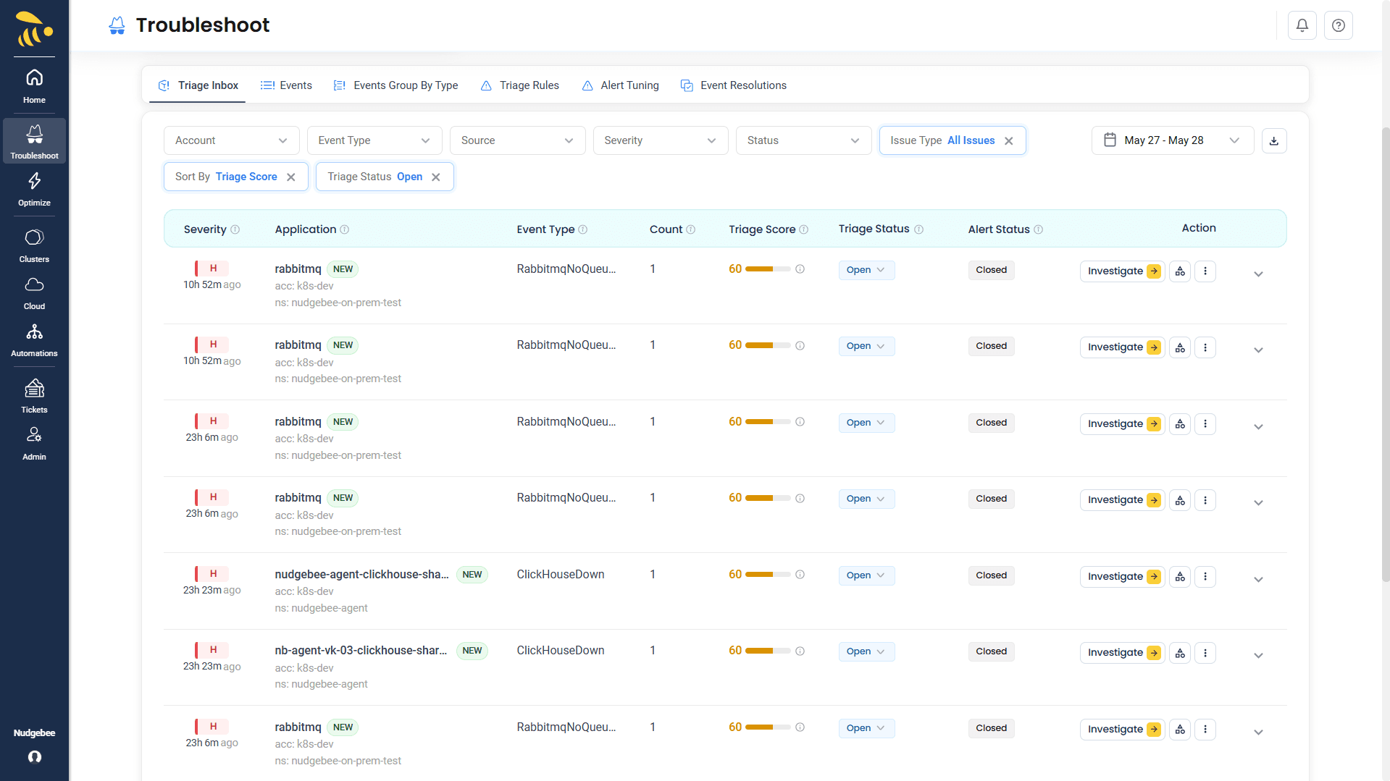Click Closed alert status in first row
Screen dimensions: 1390x781
pyautogui.click(x=991, y=270)
